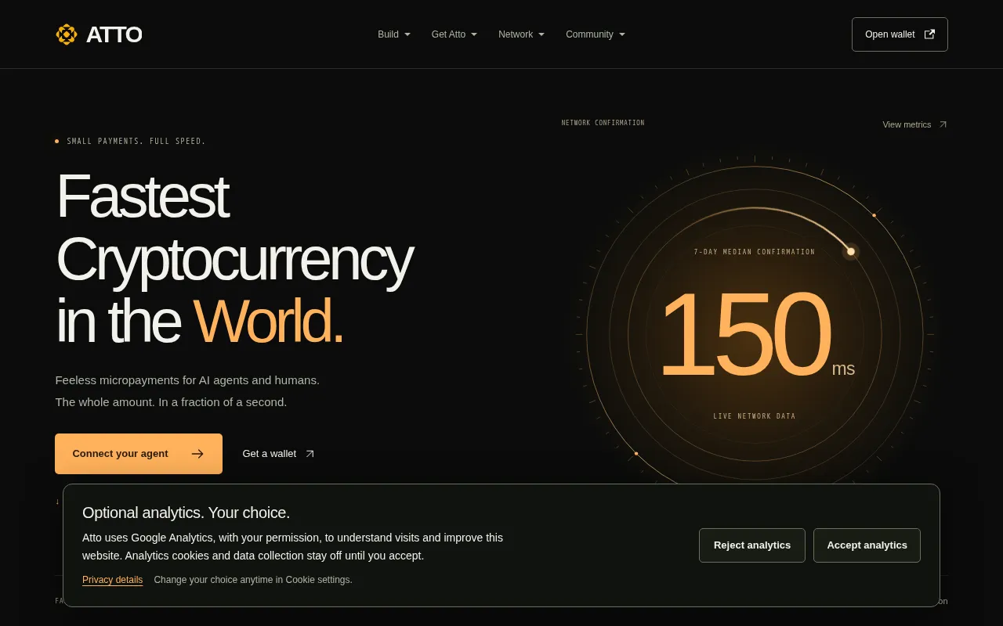The height and width of the screenshot is (626, 1003).
Task: Open the Community menu
Action: 596,34
